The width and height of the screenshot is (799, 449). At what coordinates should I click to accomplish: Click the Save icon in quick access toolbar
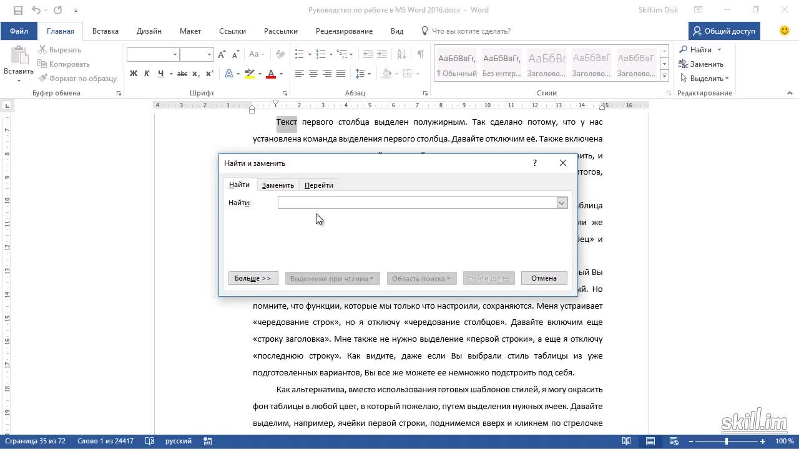pos(17,10)
